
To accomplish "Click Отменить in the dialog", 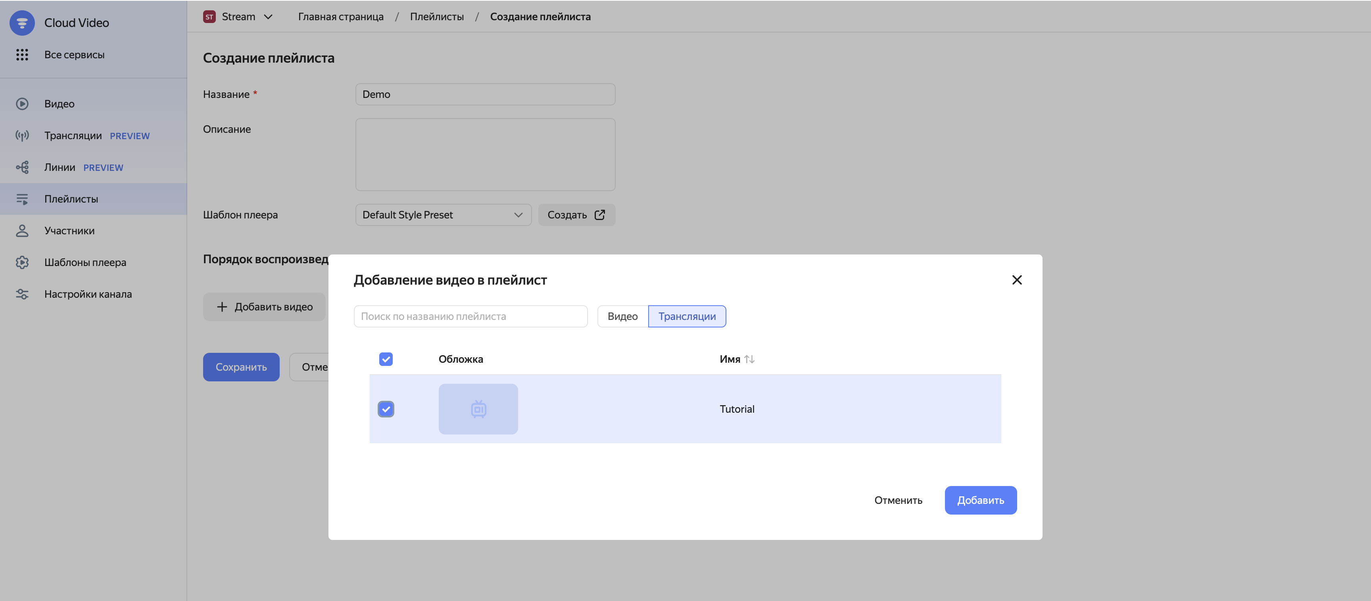I will [898, 500].
